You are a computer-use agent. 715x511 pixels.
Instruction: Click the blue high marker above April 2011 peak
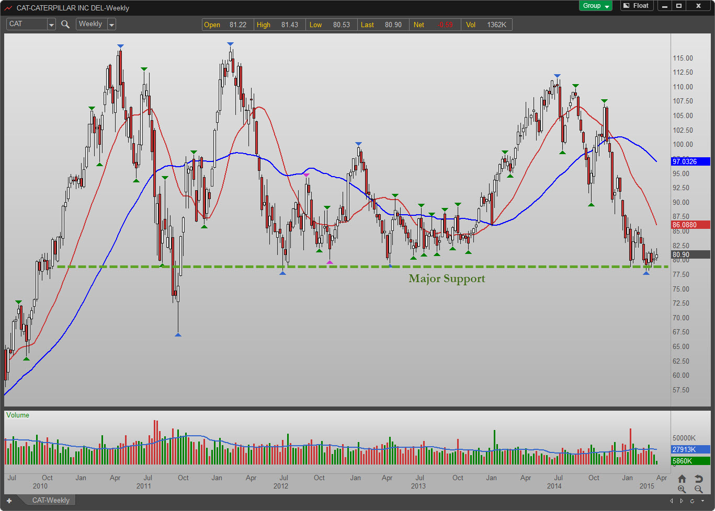pyautogui.click(x=121, y=46)
